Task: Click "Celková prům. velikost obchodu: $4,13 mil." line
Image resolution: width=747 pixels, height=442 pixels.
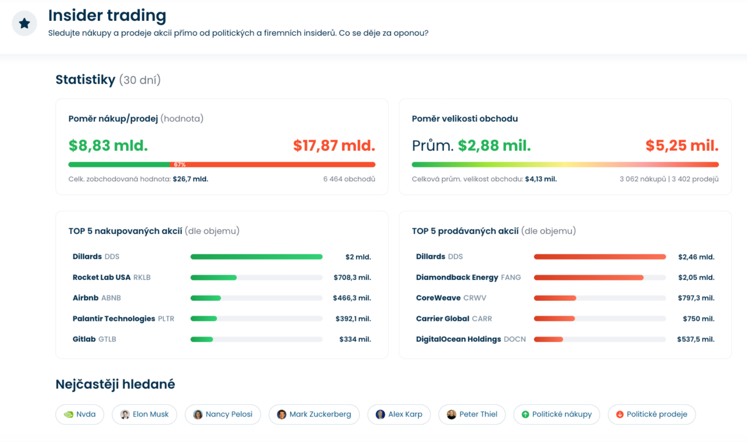Action: pyautogui.click(x=484, y=179)
